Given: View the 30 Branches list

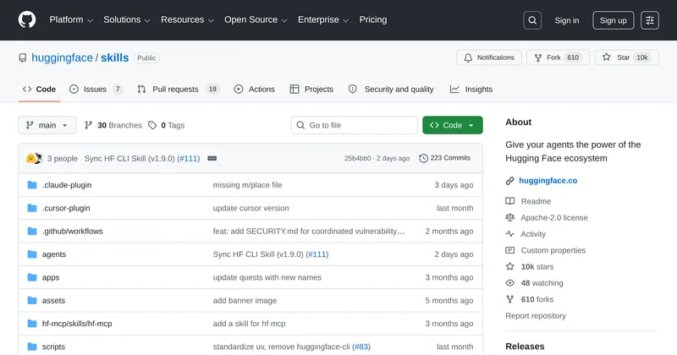Looking at the screenshot, I should click(x=113, y=125).
